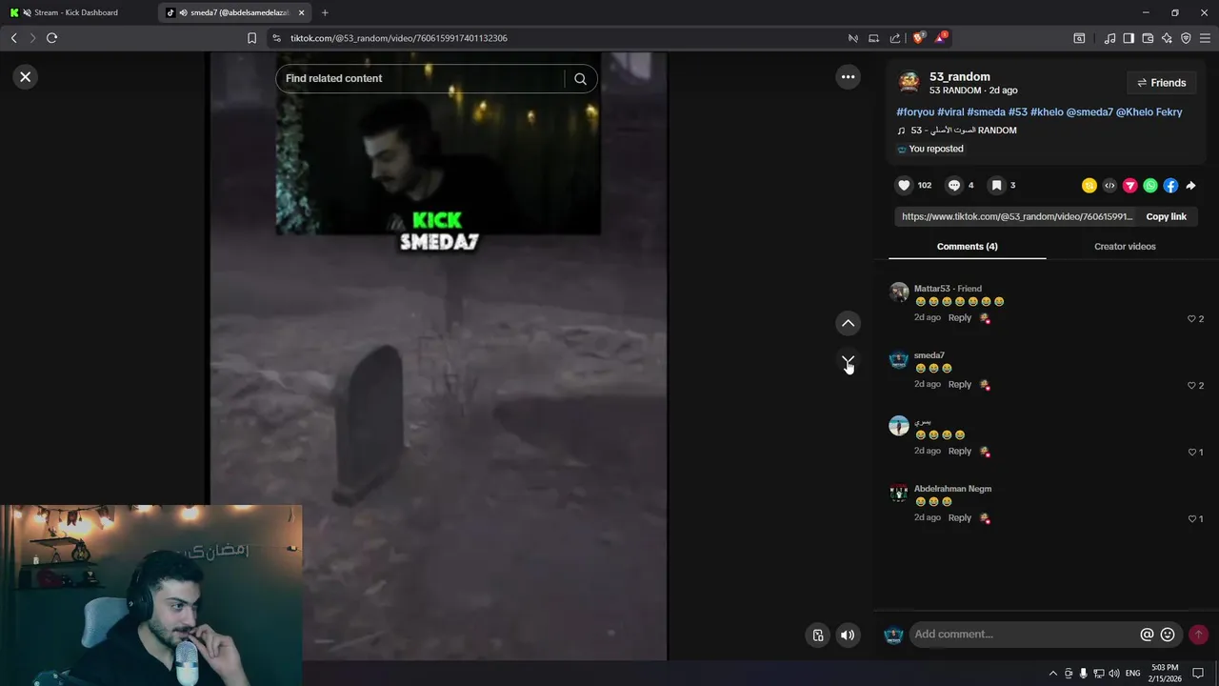The height and width of the screenshot is (686, 1219).
Task: Open Mattar53's profile avatar
Action: click(x=899, y=293)
